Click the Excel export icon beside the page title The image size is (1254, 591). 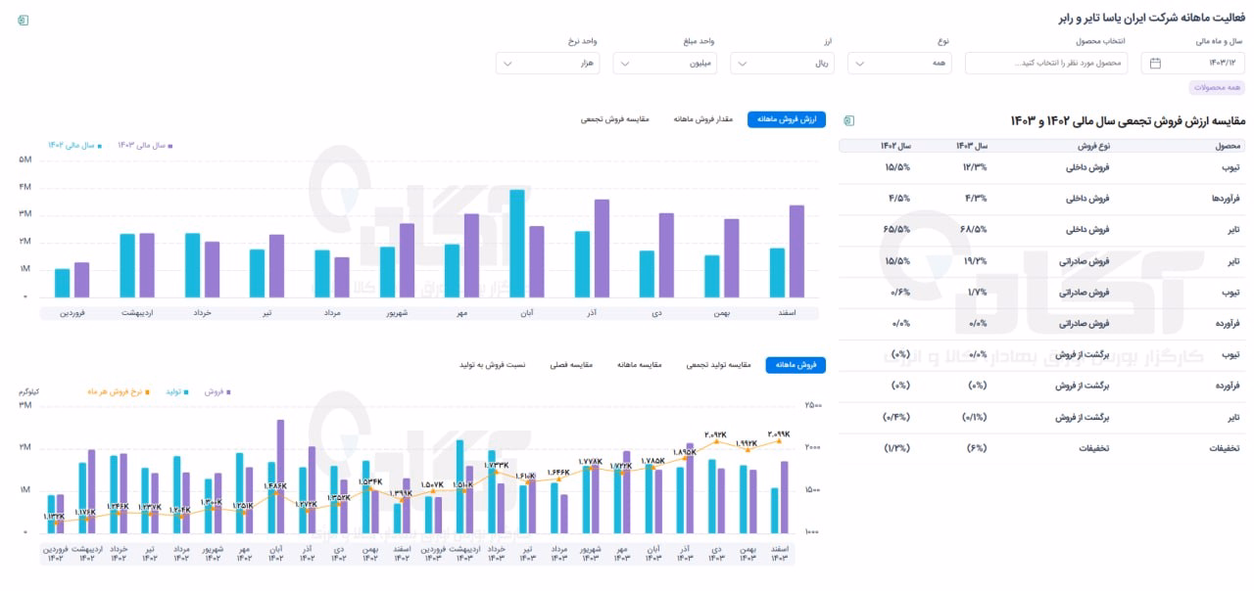(x=24, y=20)
